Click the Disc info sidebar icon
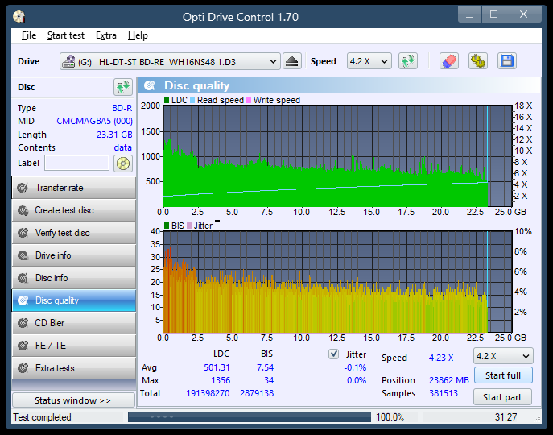This screenshot has height=435, width=553. [x=23, y=278]
